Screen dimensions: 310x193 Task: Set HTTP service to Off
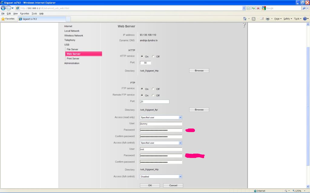(x=153, y=56)
